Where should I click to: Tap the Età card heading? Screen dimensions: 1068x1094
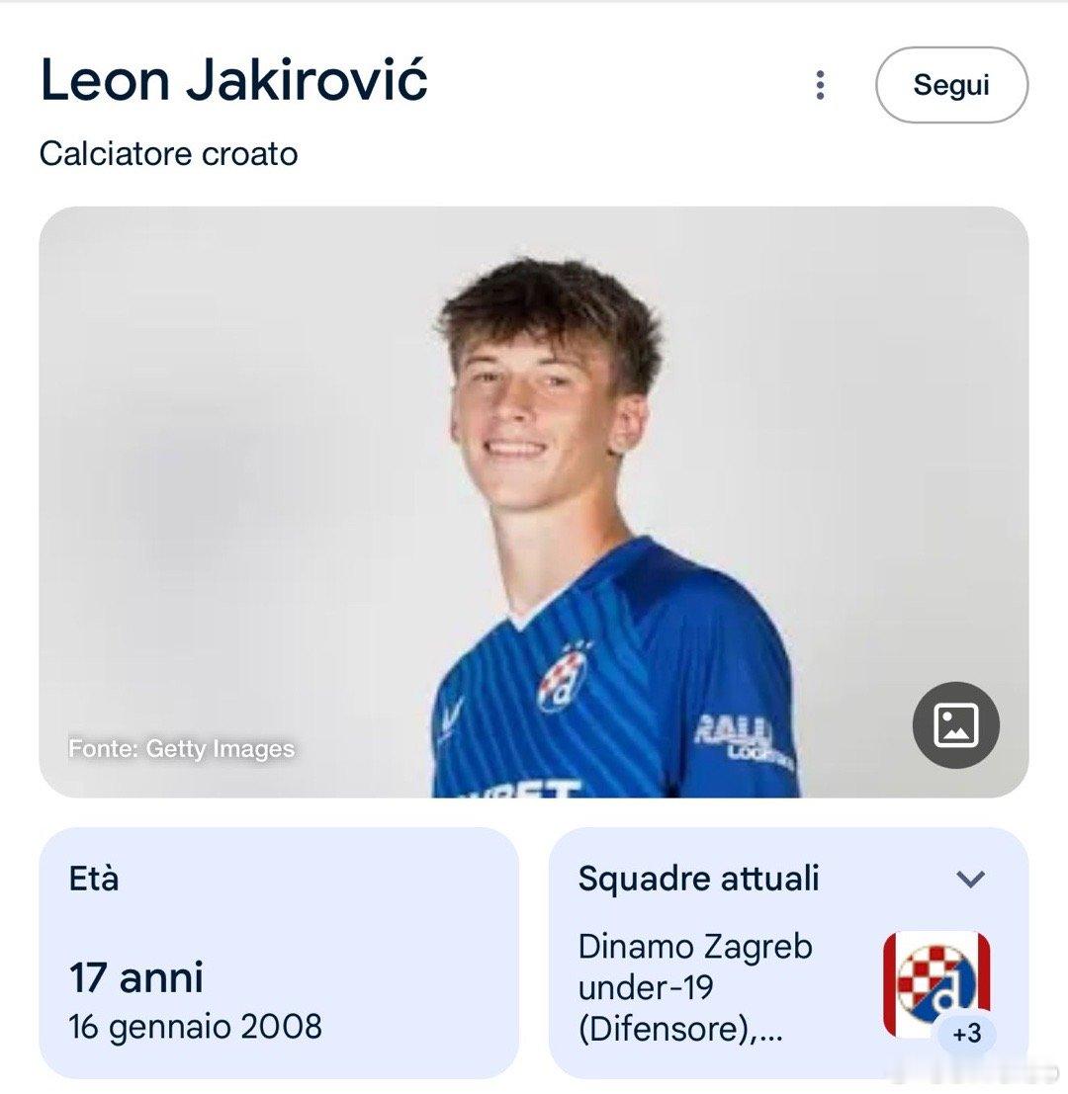pos(94,878)
